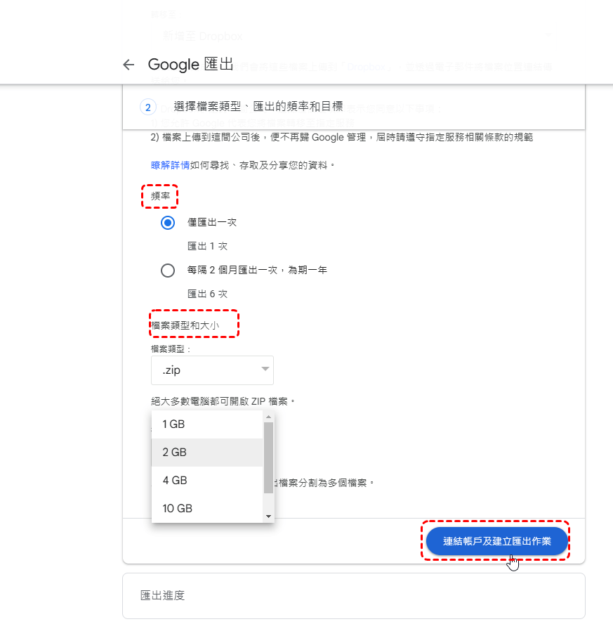Click 連結帳戶及建立匯出作業 button

pos(496,541)
